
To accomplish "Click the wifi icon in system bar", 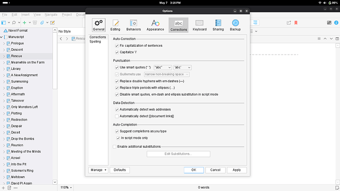I will pyautogui.click(x=320, y=3).
